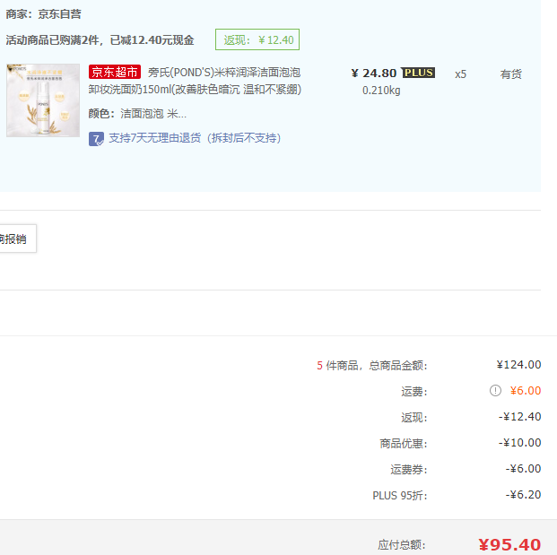Select the 0.210kg weight text
This screenshot has height=555, width=557.
click(x=381, y=91)
